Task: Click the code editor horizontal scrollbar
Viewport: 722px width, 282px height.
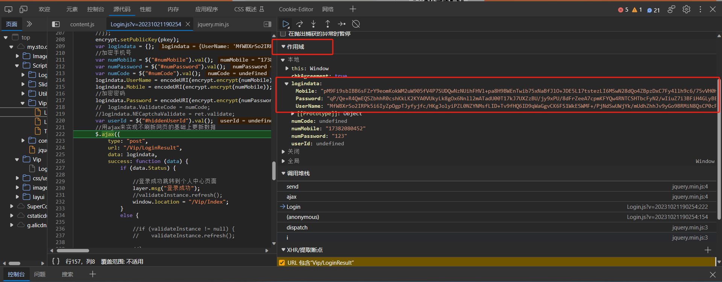Action: click(73, 250)
